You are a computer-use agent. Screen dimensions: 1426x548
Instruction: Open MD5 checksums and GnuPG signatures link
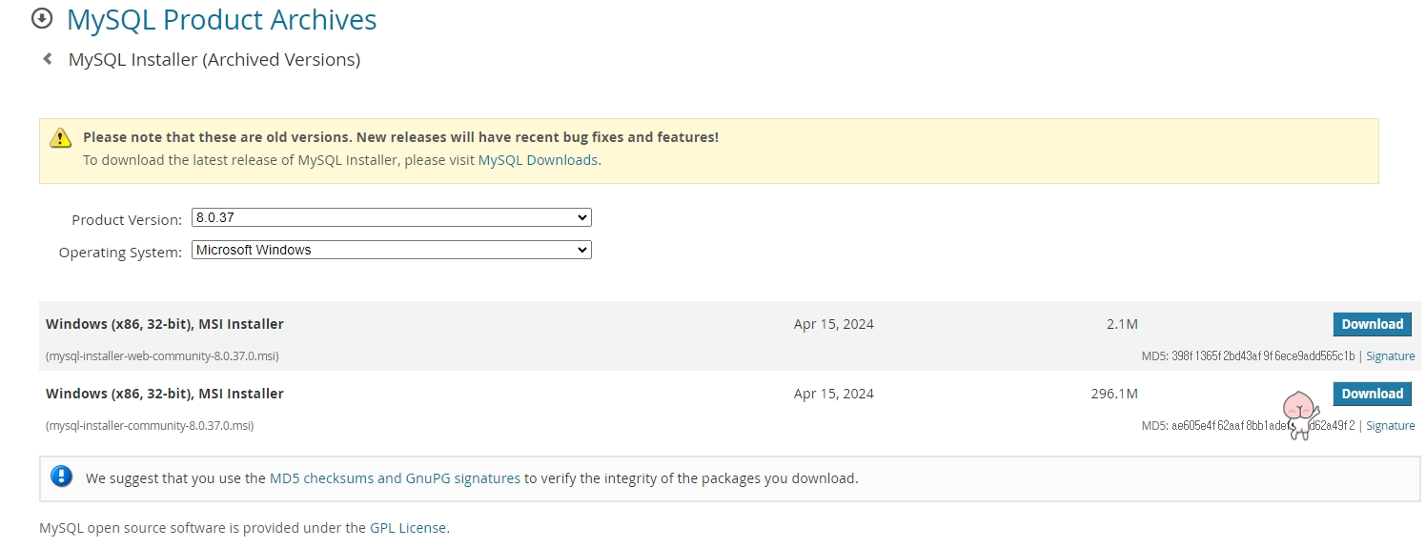point(395,478)
